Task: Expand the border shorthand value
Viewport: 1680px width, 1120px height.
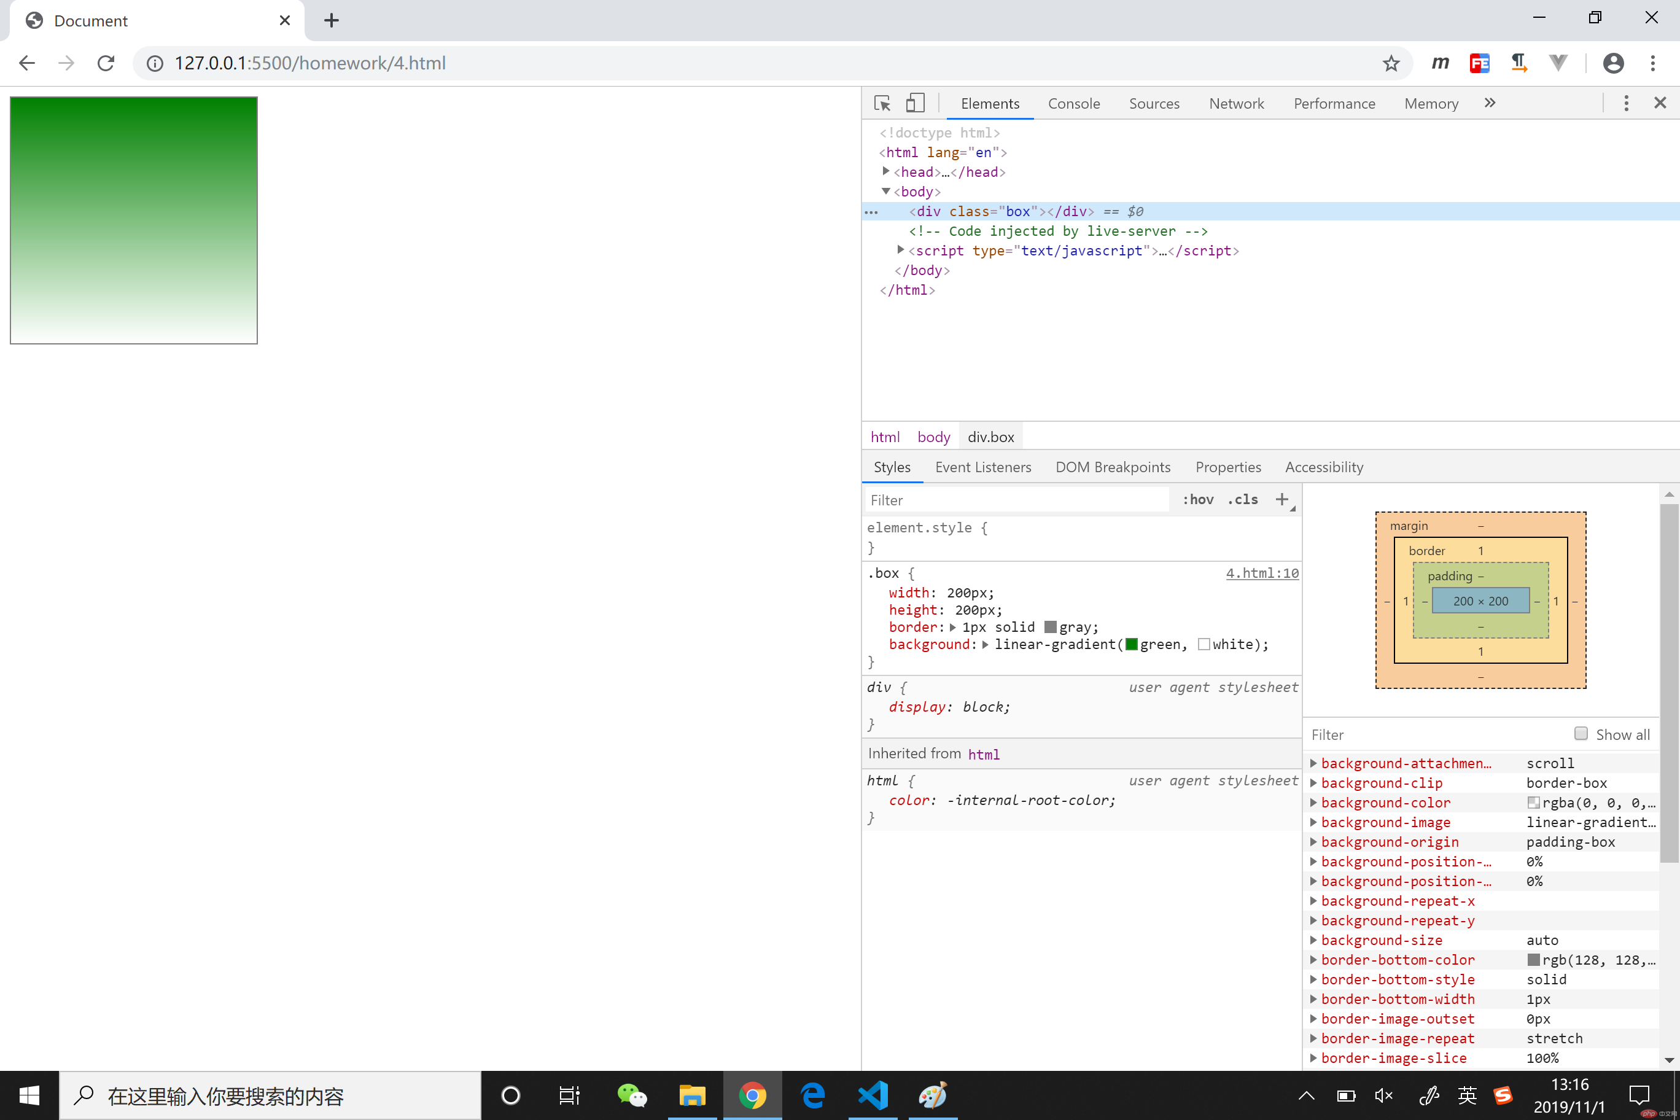Action: tap(952, 627)
